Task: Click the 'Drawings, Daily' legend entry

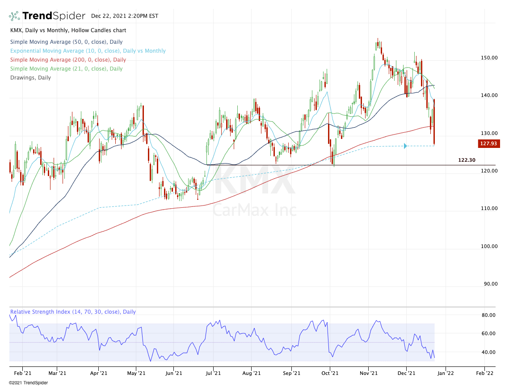Action: (30, 78)
